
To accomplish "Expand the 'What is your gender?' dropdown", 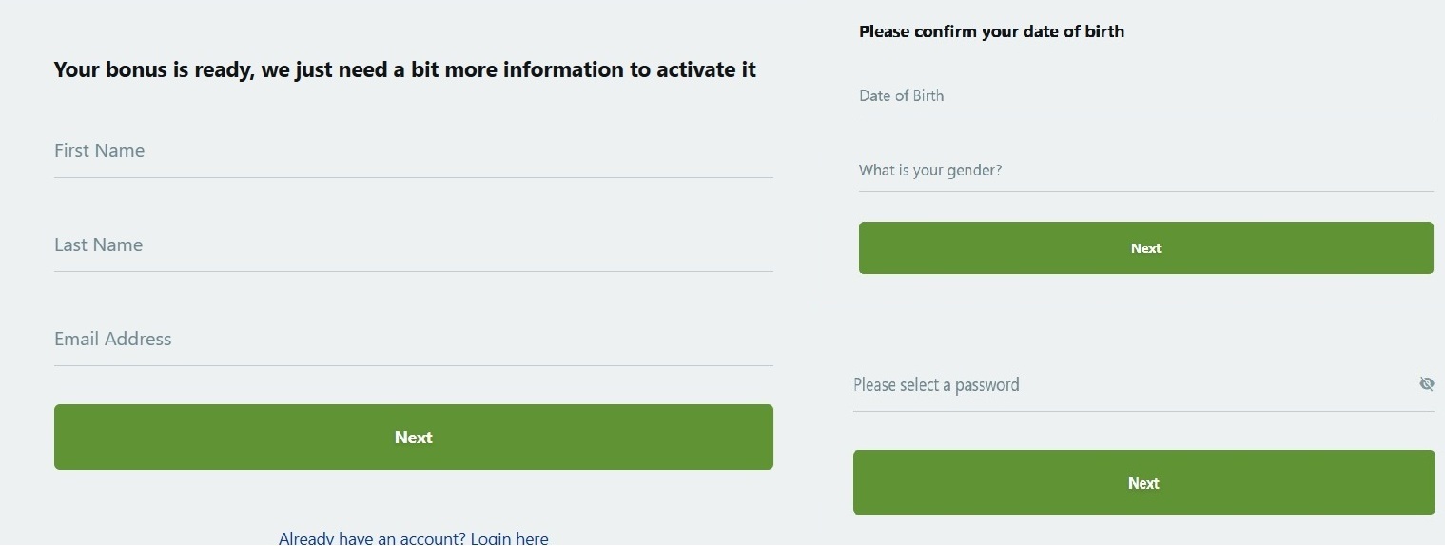I will coord(1145,171).
